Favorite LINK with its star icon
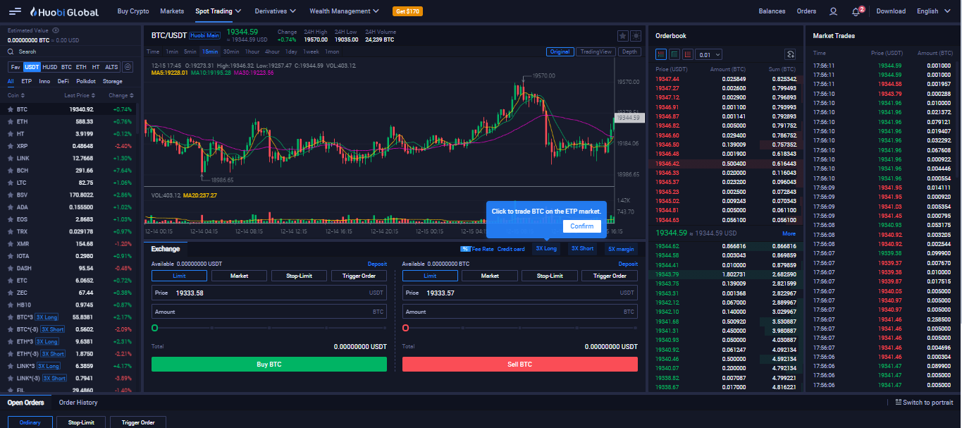This screenshot has height=428, width=962. [x=11, y=159]
